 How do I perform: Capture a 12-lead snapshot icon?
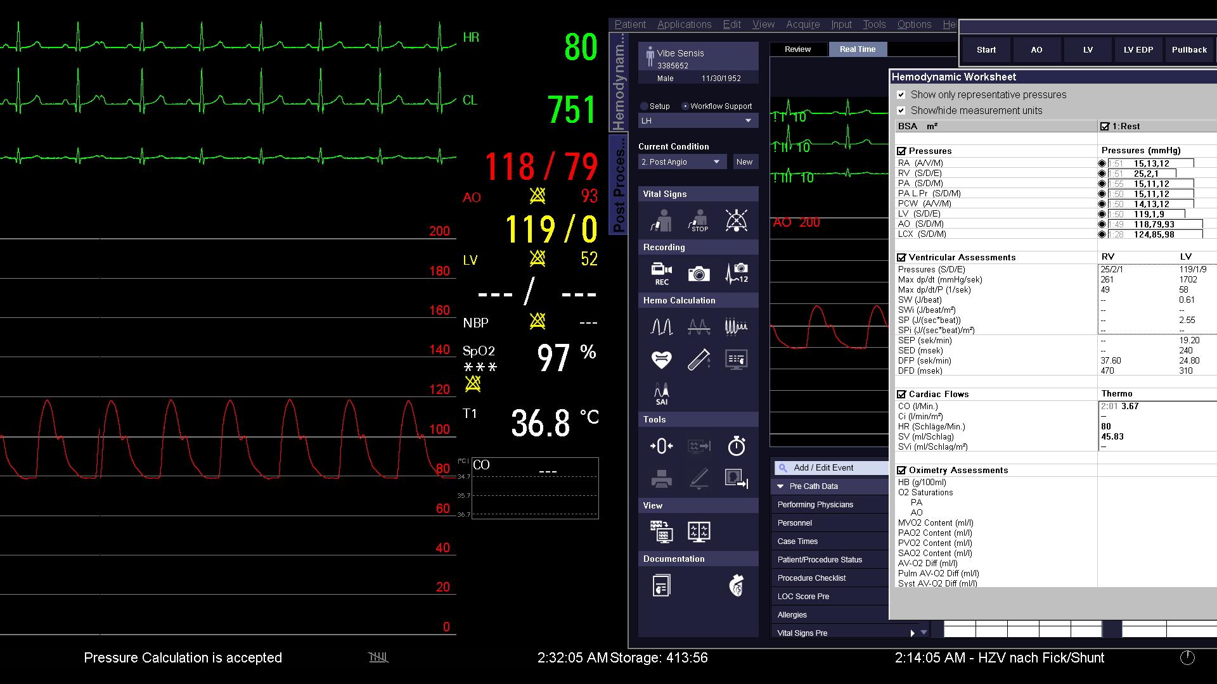point(735,274)
